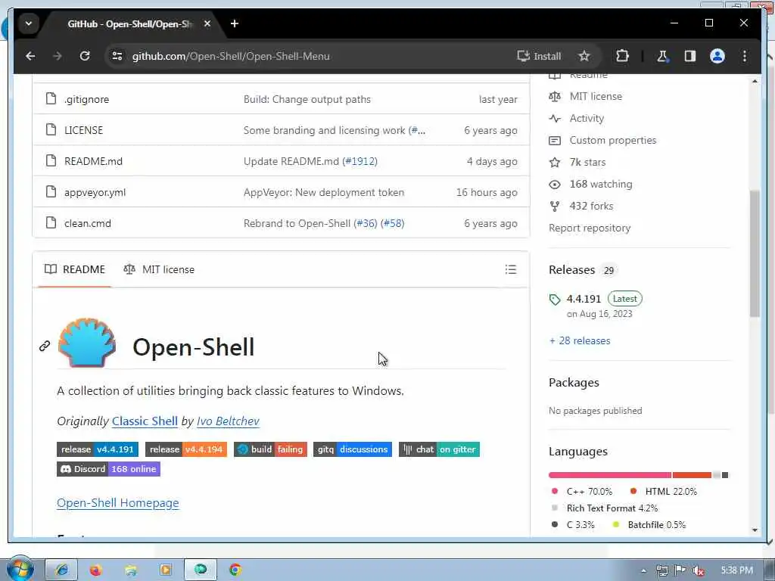Click the release v4.4.194 badge

(186, 449)
